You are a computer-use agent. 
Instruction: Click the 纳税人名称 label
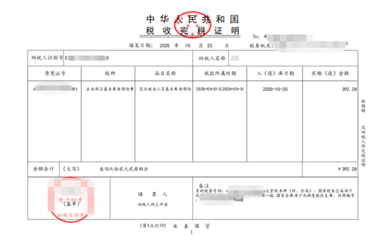[x=212, y=58]
